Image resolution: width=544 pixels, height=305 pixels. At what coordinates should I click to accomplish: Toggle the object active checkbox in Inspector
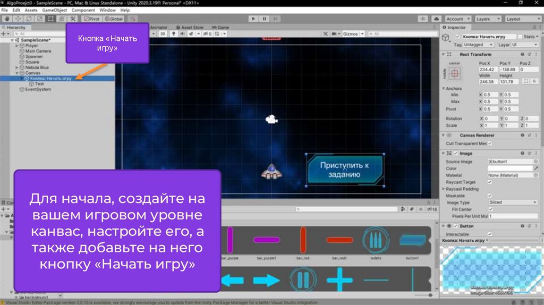coord(457,37)
